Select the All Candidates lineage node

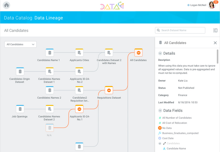point(138,53)
